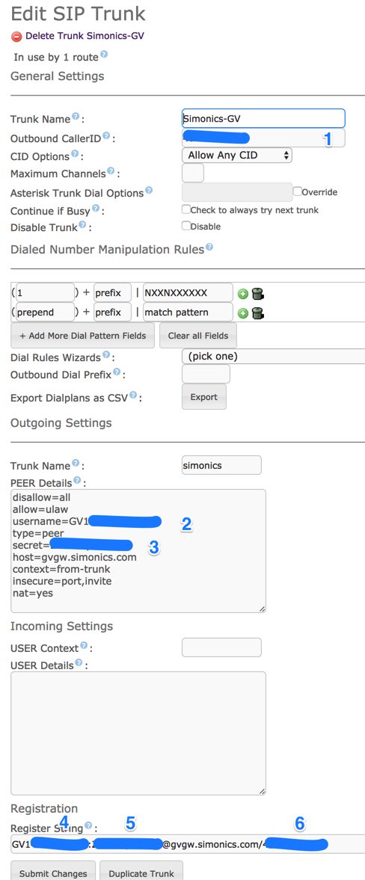Click Continue if Busy help icon
The height and width of the screenshot is (880, 365).
coord(96,209)
